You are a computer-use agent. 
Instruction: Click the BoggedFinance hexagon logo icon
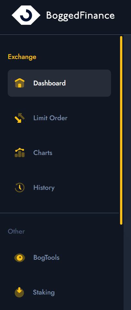(26, 15)
